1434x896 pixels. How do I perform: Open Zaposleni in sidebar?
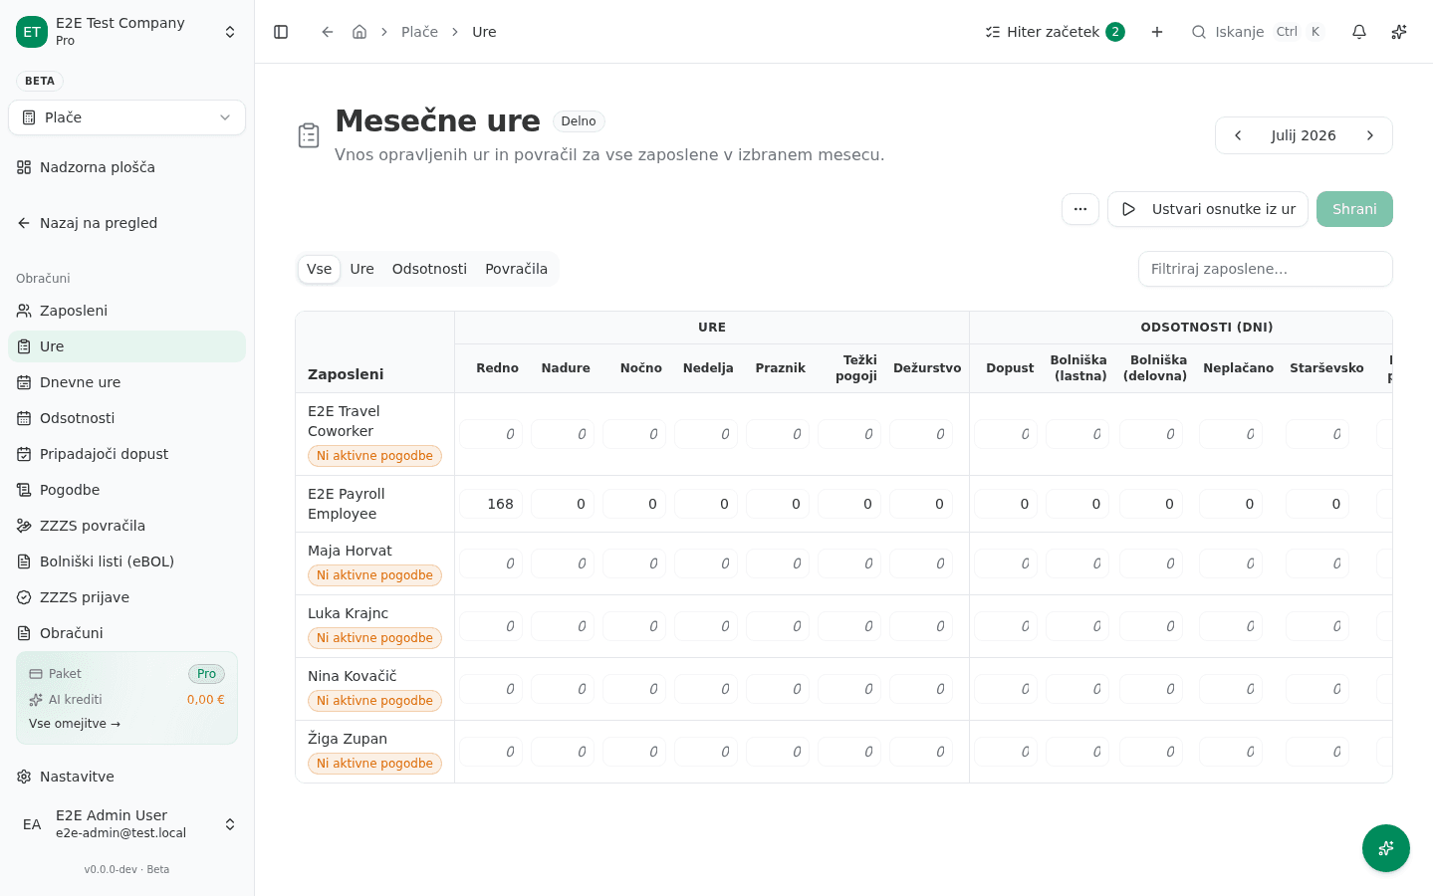pyautogui.click(x=126, y=311)
